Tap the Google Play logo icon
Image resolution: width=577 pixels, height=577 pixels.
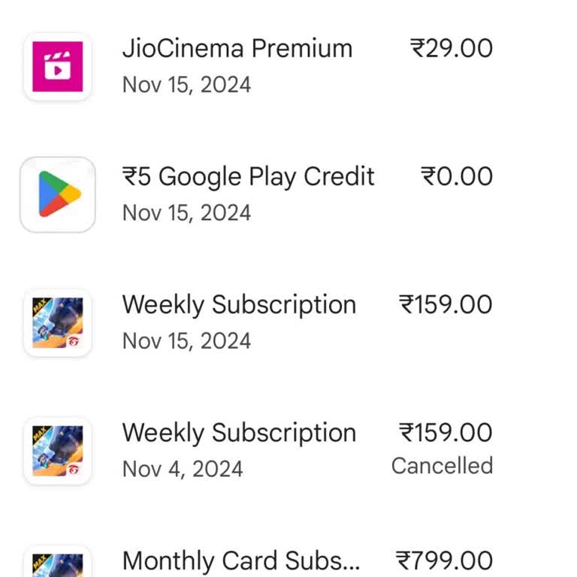coord(57,194)
